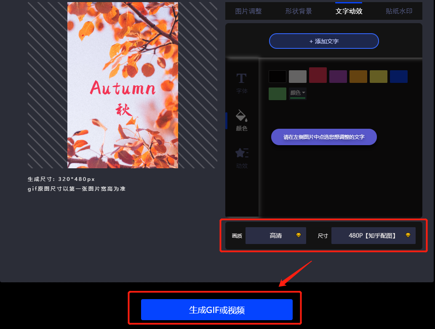The image size is (435, 329).
Task: Click the VIP diamond on the 尺寸 selector
Action: coord(408,236)
